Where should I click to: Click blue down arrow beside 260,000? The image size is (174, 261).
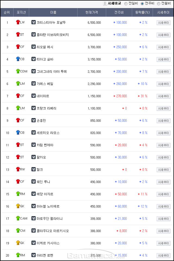114,84
